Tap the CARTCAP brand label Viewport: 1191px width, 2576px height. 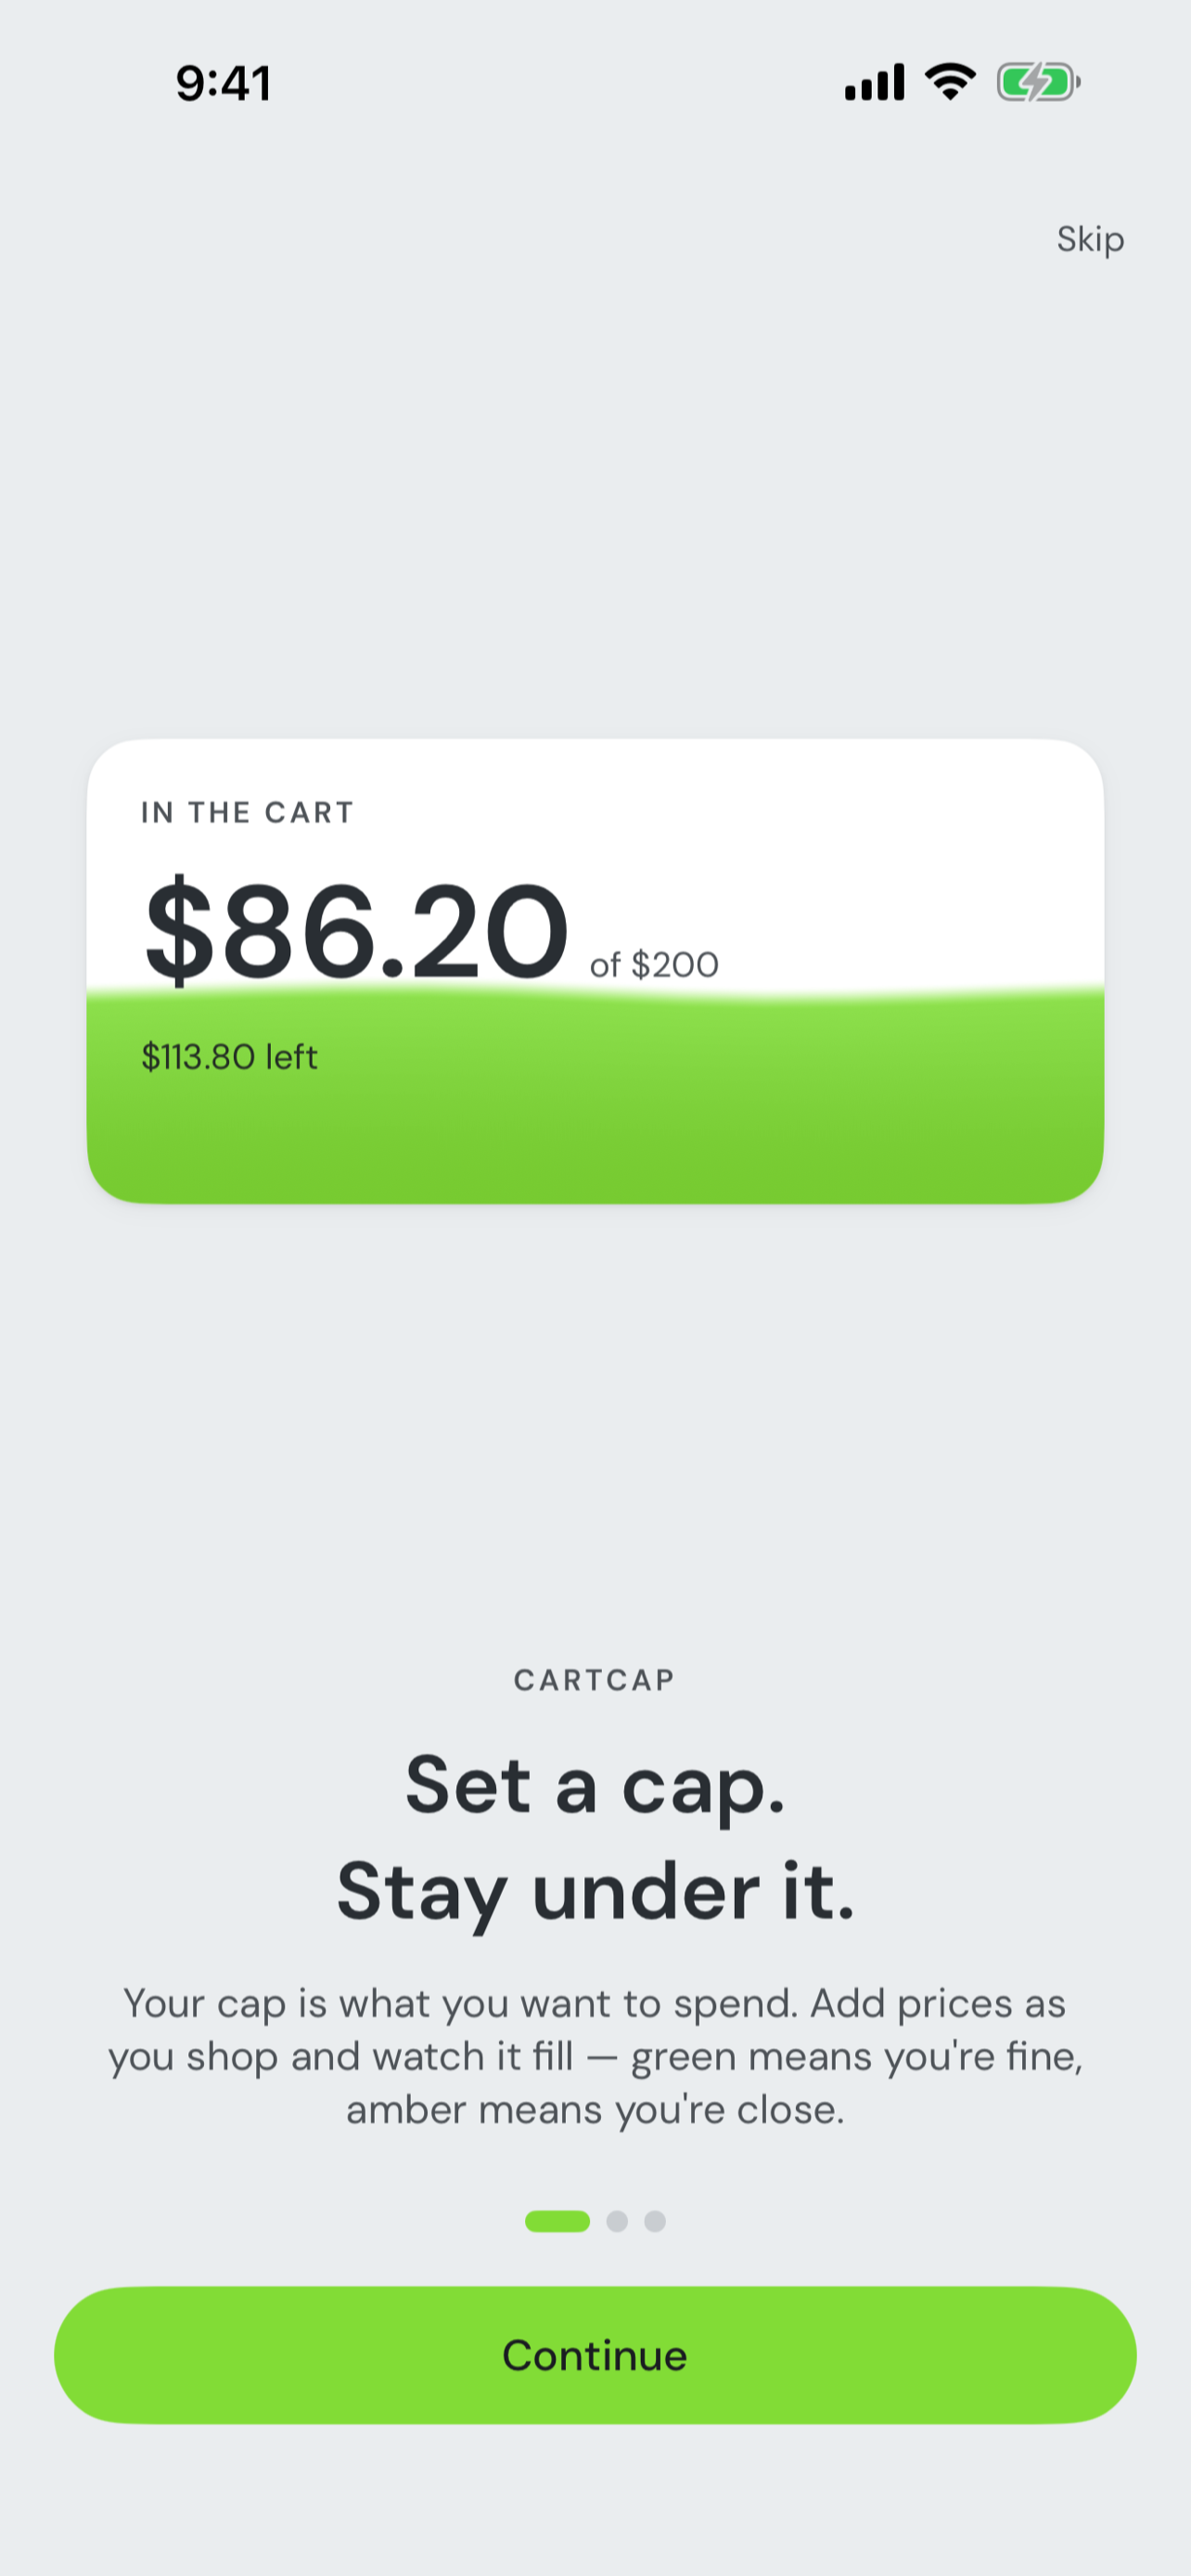tap(595, 1680)
